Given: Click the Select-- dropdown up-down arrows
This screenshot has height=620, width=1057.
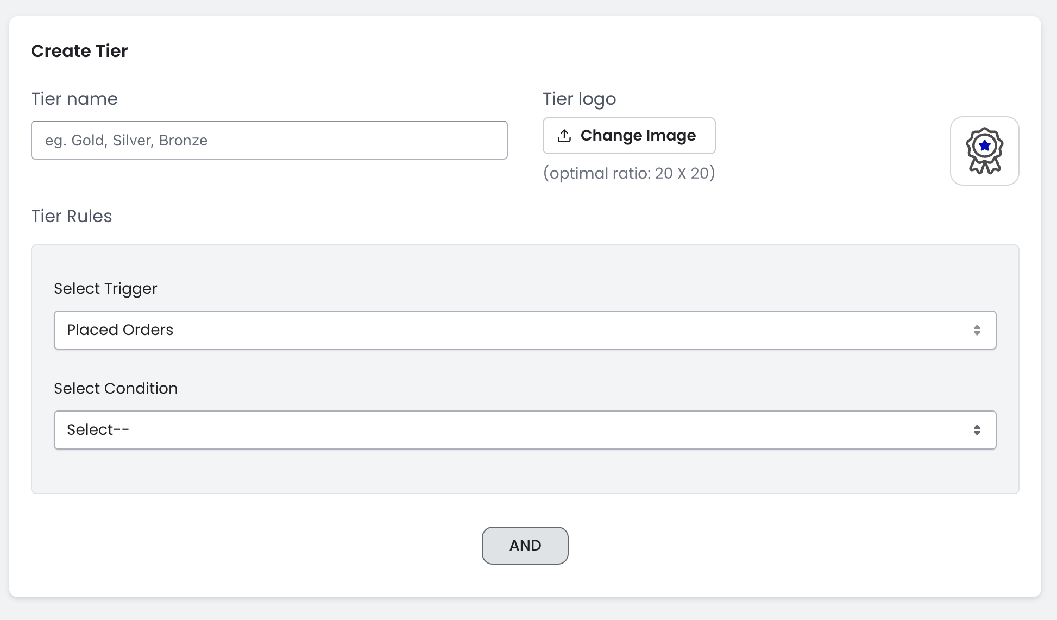Looking at the screenshot, I should click(x=977, y=430).
